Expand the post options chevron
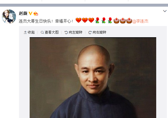This screenshot has height=118, width=168. click(x=165, y=11)
